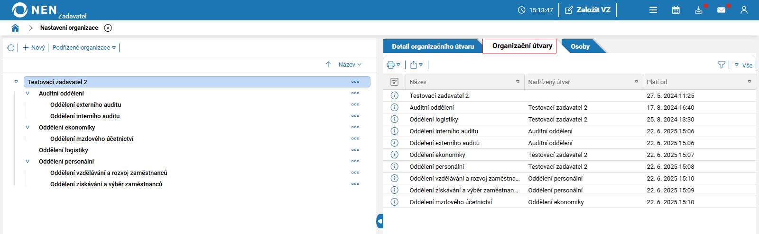
Task: Click the print icon in table toolbar
Action: (391, 65)
